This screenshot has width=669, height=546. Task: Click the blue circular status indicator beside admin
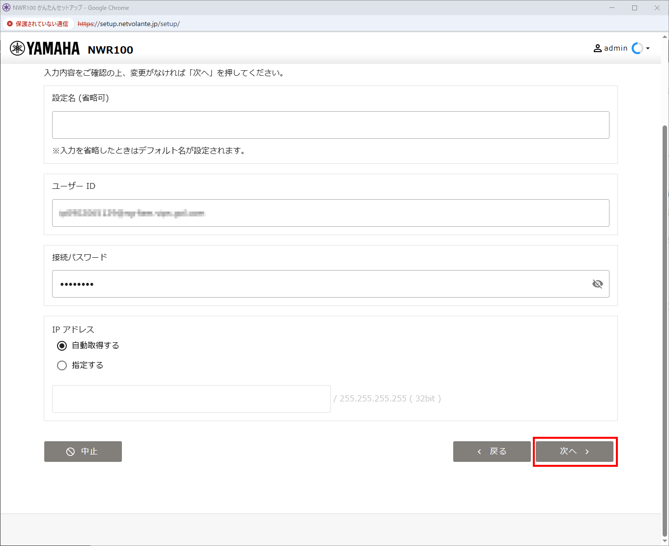[638, 48]
